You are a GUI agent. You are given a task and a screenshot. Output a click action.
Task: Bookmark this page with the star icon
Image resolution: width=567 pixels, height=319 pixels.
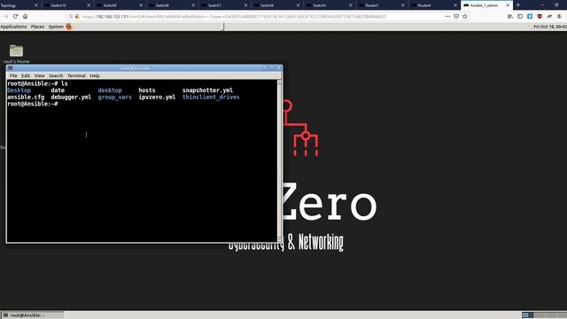click(465, 16)
